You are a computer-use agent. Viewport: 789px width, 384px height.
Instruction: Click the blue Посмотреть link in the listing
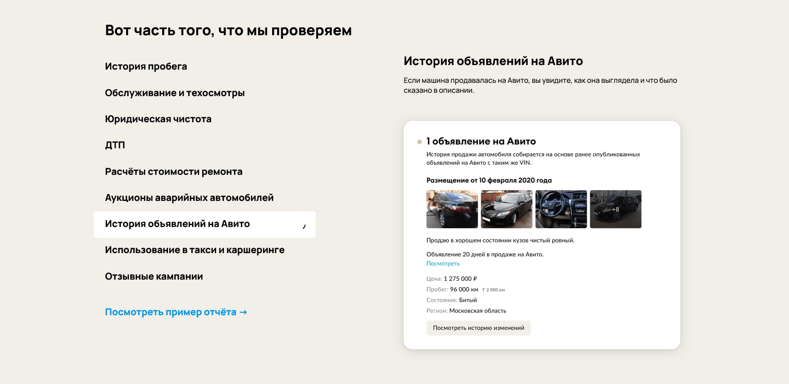(x=443, y=263)
